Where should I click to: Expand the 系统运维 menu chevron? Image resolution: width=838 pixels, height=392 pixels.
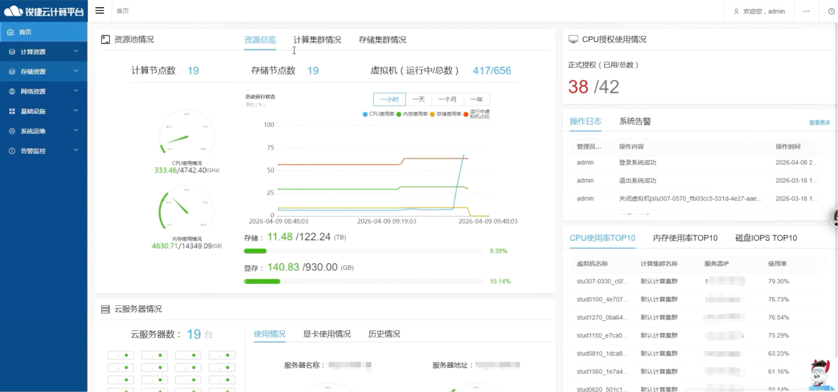coord(76,130)
